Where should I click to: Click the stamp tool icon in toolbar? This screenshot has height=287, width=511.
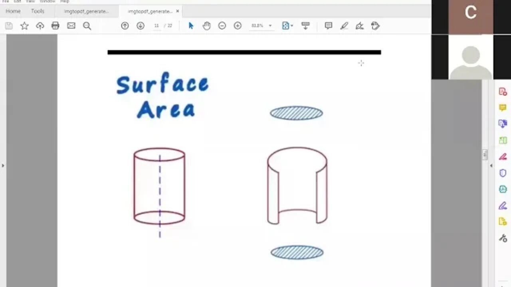click(375, 26)
